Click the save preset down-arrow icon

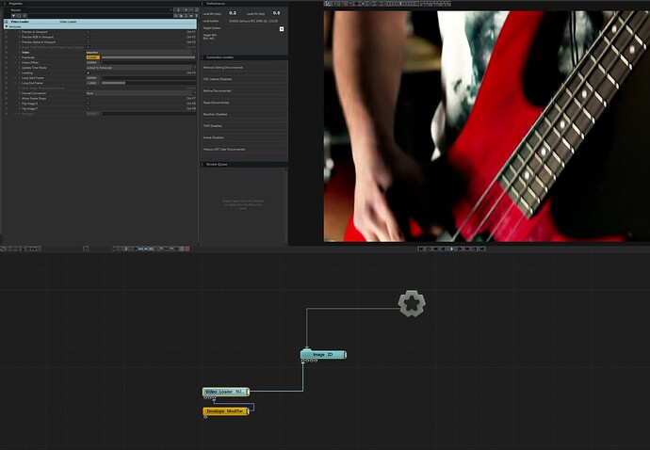[x=178, y=10]
